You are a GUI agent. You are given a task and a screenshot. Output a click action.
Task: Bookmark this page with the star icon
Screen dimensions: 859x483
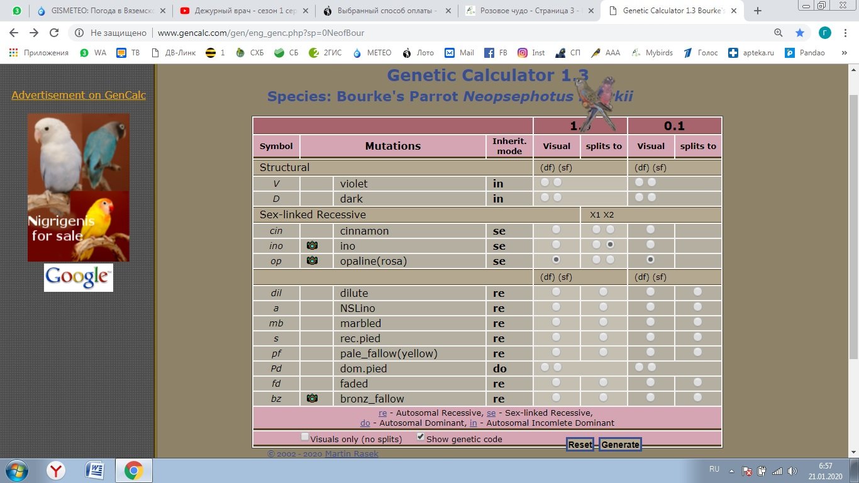pyautogui.click(x=799, y=33)
